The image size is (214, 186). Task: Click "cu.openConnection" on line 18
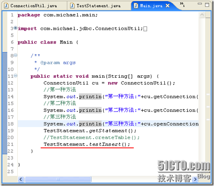coord(171,124)
